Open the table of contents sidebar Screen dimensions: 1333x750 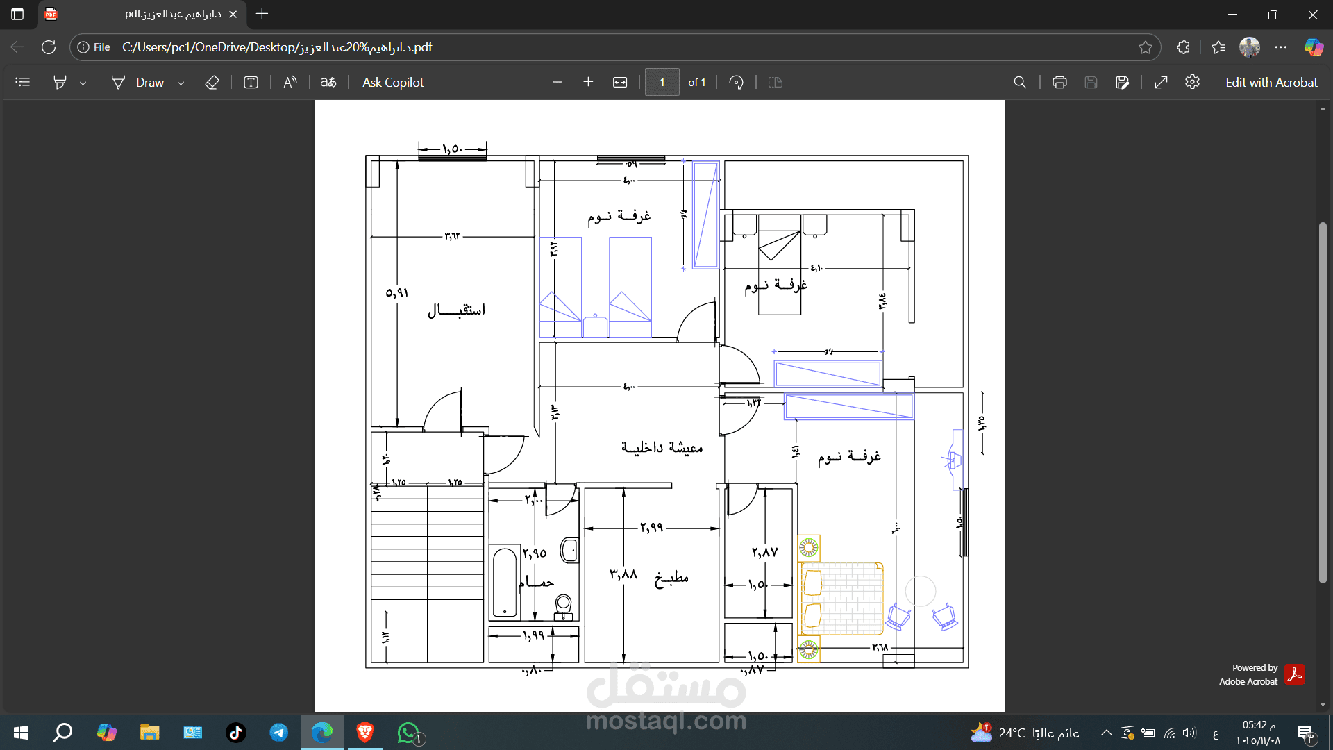(x=23, y=82)
